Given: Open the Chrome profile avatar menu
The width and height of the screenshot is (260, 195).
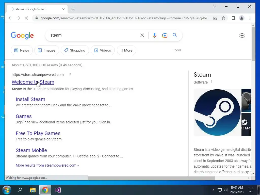Looking at the screenshot, I should click(242, 18).
